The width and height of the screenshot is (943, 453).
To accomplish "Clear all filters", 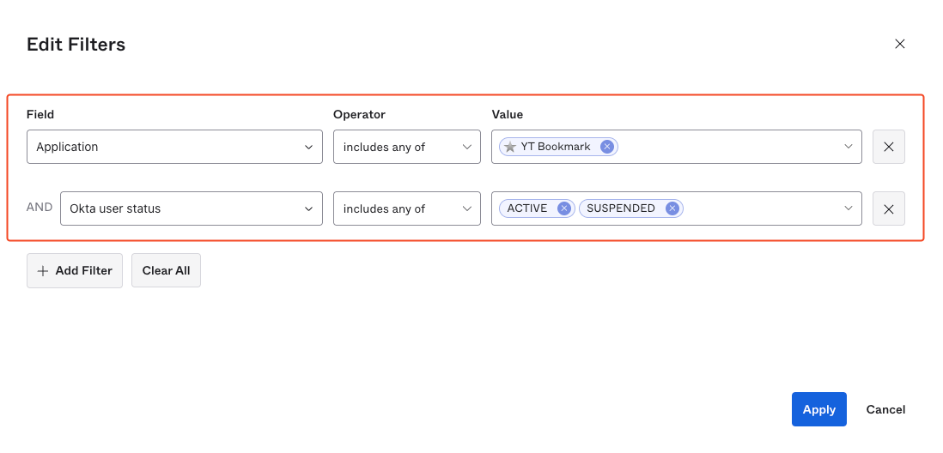I will pyautogui.click(x=166, y=270).
